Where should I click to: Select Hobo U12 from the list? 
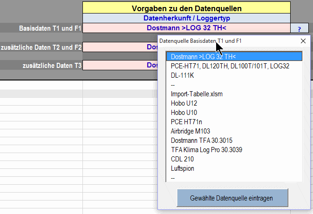pos(234,103)
